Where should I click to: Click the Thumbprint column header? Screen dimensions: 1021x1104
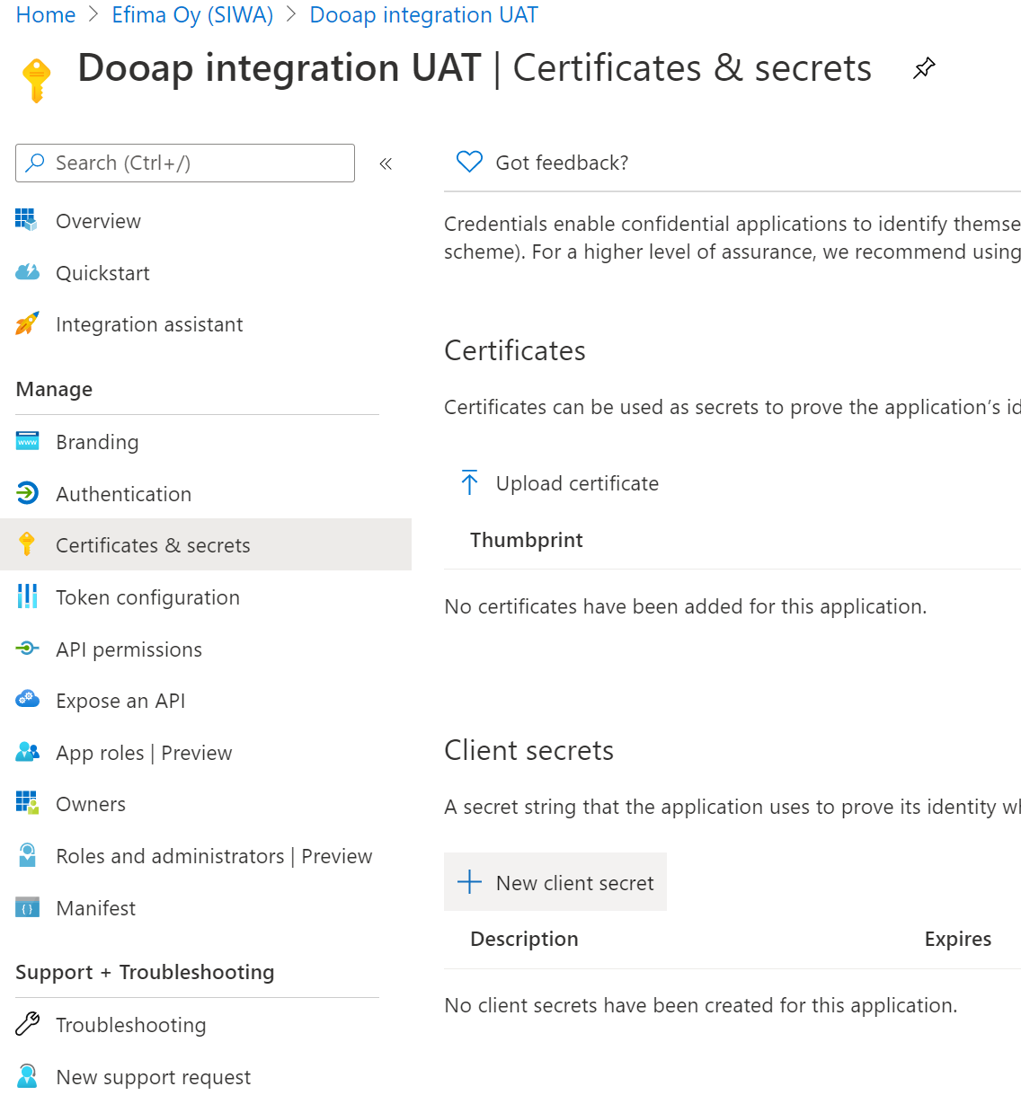(527, 540)
